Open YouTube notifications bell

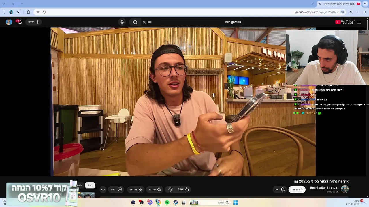19,22
